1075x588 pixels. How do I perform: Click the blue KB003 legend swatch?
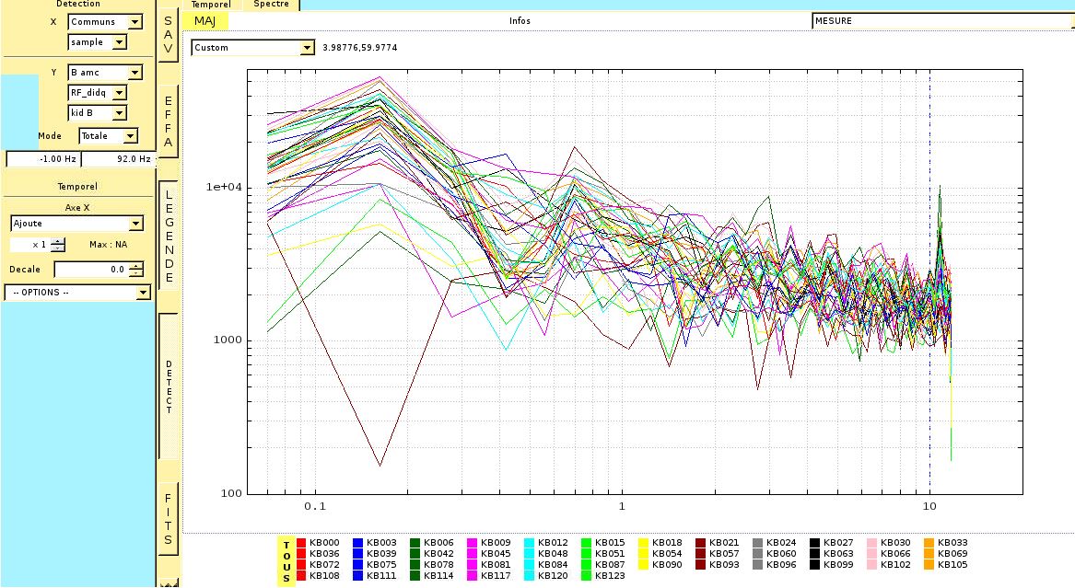click(x=358, y=543)
